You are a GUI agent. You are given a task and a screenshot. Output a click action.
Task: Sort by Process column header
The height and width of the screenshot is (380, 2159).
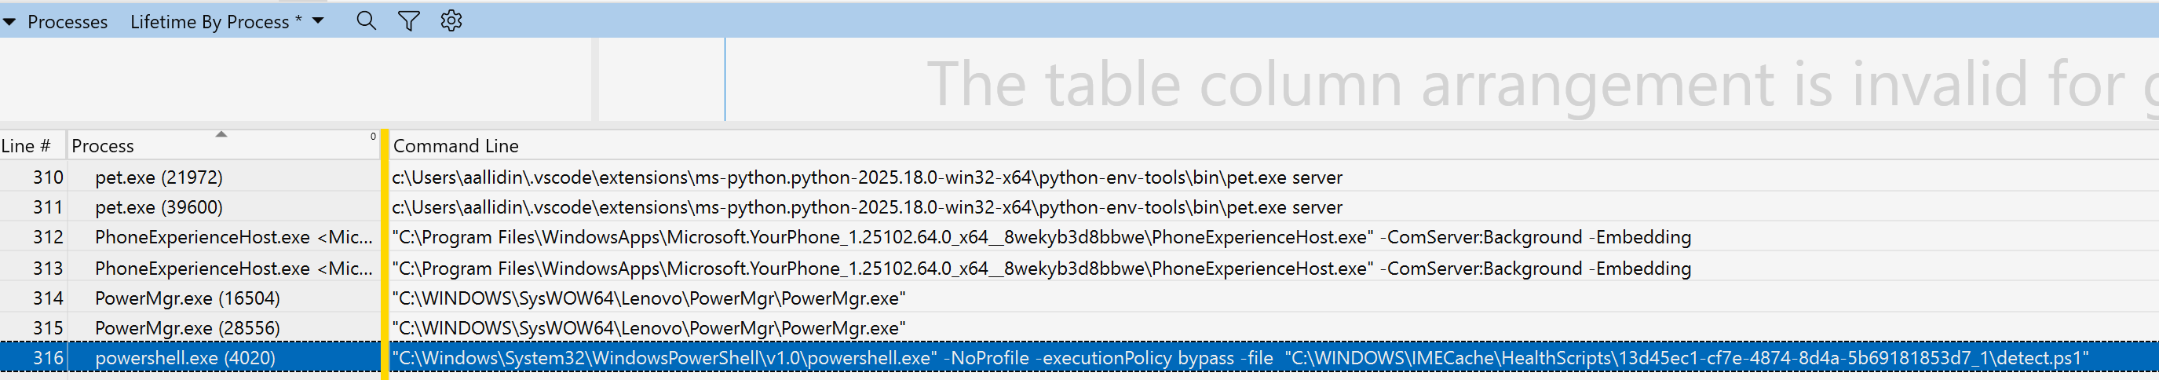coord(102,146)
